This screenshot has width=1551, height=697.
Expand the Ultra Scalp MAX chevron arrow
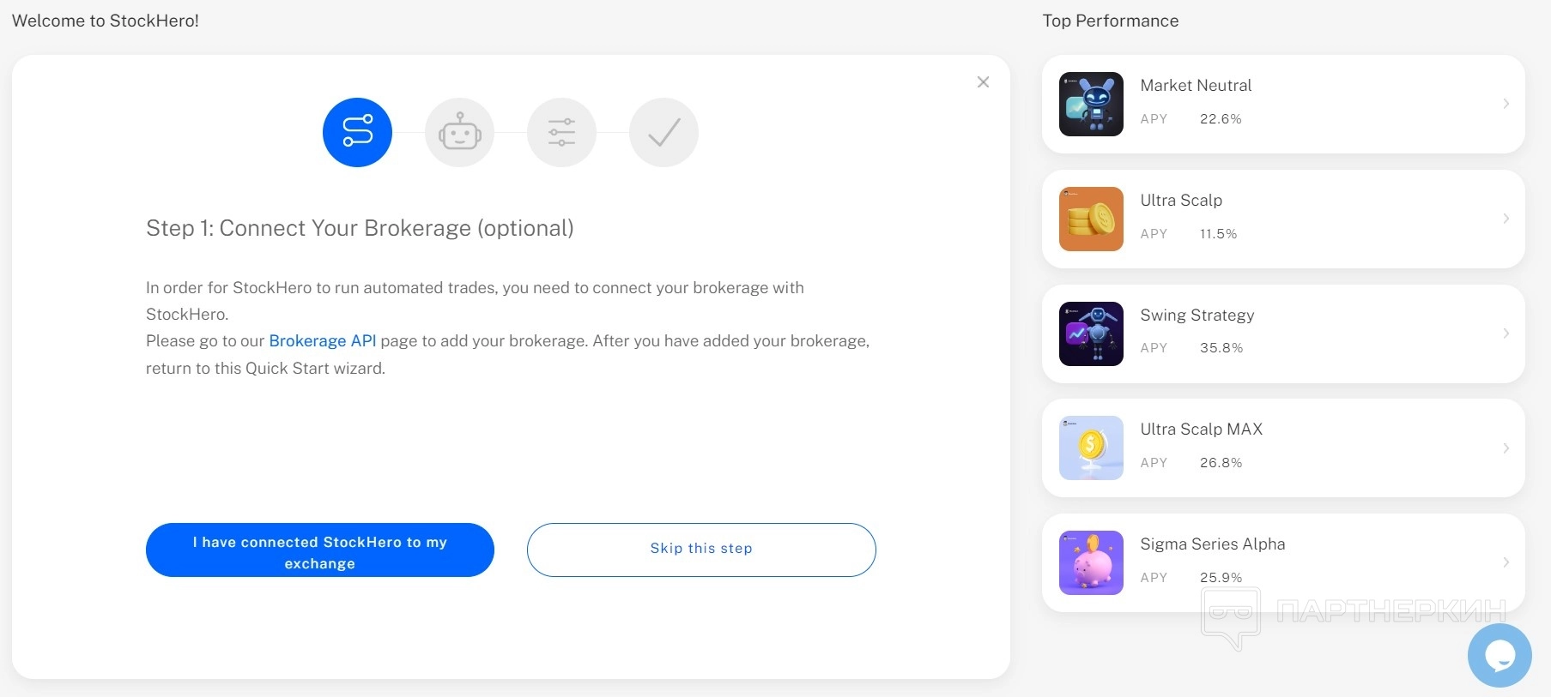coord(1506,448)
